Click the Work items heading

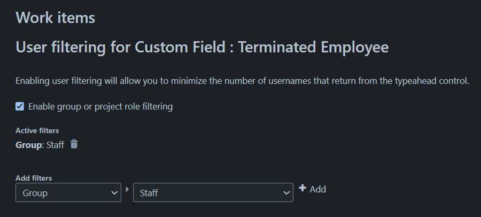[x=56, y=18]
